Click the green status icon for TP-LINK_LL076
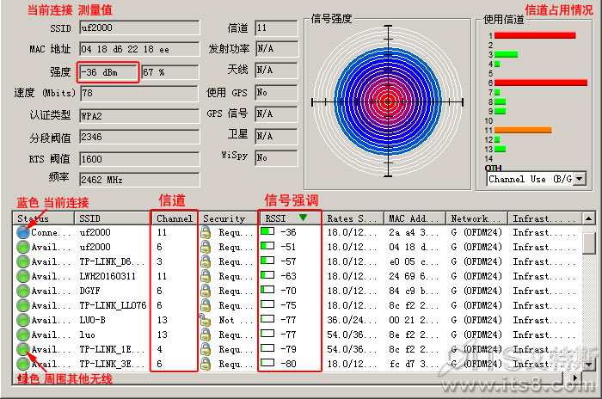Screen dimensions: 602x399 click(23, 305)
